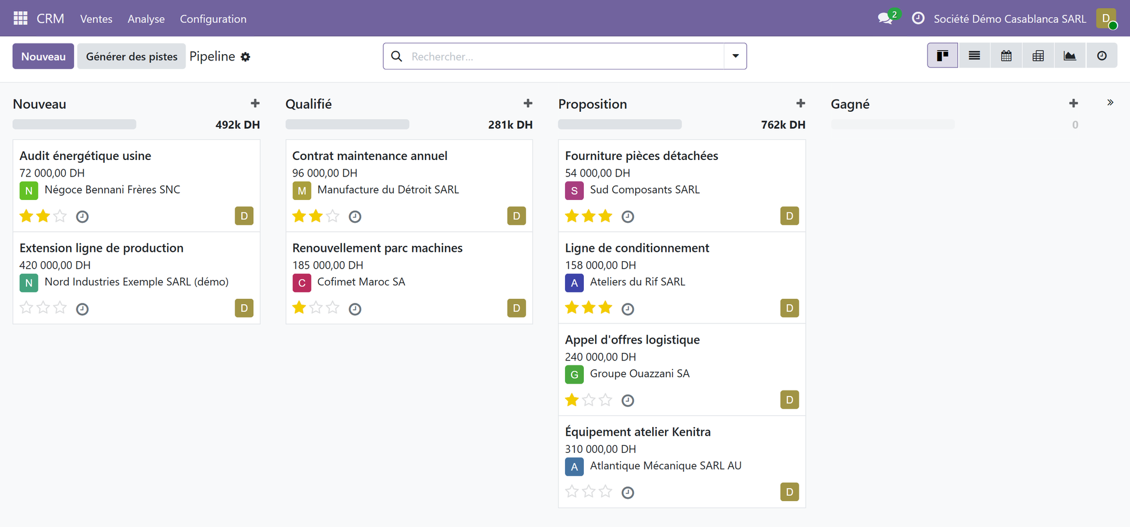1130x527 pixels.
Task: Set first star on Équipement atelier Kenitra
Action: [572, 492]
